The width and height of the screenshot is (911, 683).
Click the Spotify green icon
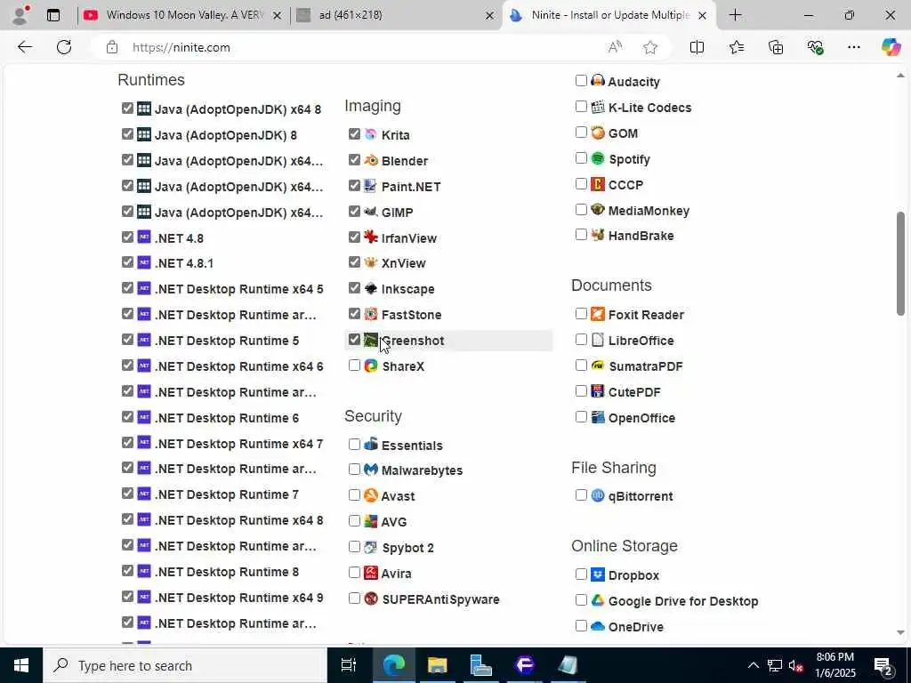tap(598, 158)
